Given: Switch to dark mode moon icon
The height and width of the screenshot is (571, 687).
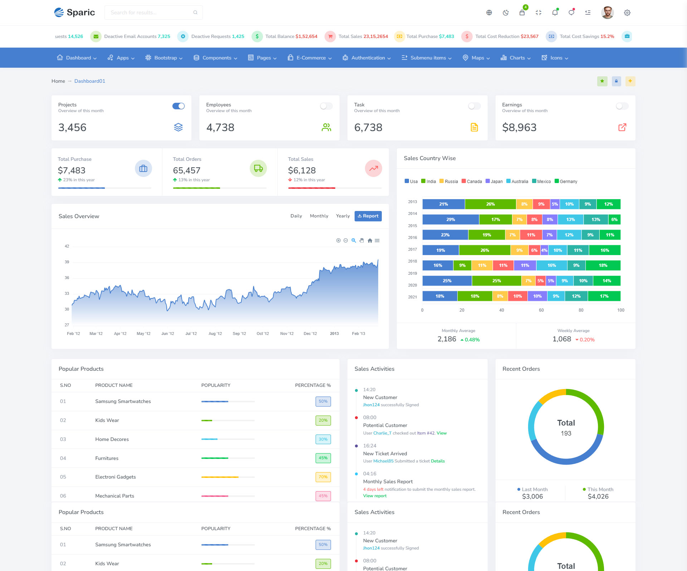Looking at the screenshot, I should pyautogui.click(x=506, y=13).
